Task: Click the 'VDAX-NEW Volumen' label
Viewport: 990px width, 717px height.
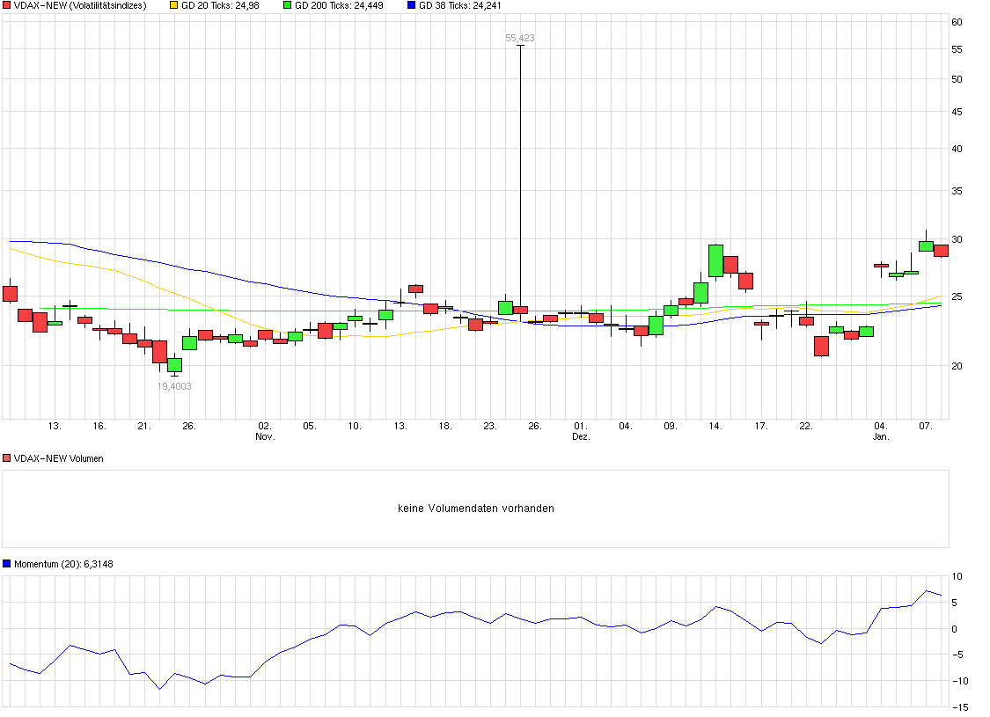Action: tap(59, 459)
